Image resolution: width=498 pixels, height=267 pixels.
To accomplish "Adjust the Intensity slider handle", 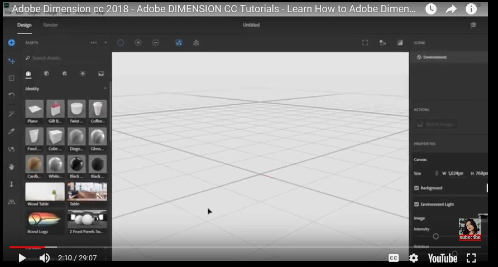I will tap(435, 236).
